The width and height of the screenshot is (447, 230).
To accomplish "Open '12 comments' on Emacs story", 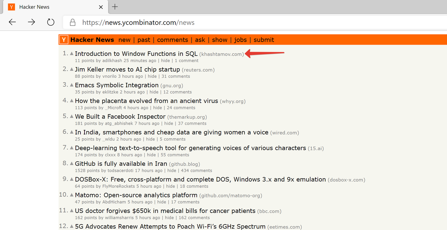I will pyautogui.click(x=178, y=92).
